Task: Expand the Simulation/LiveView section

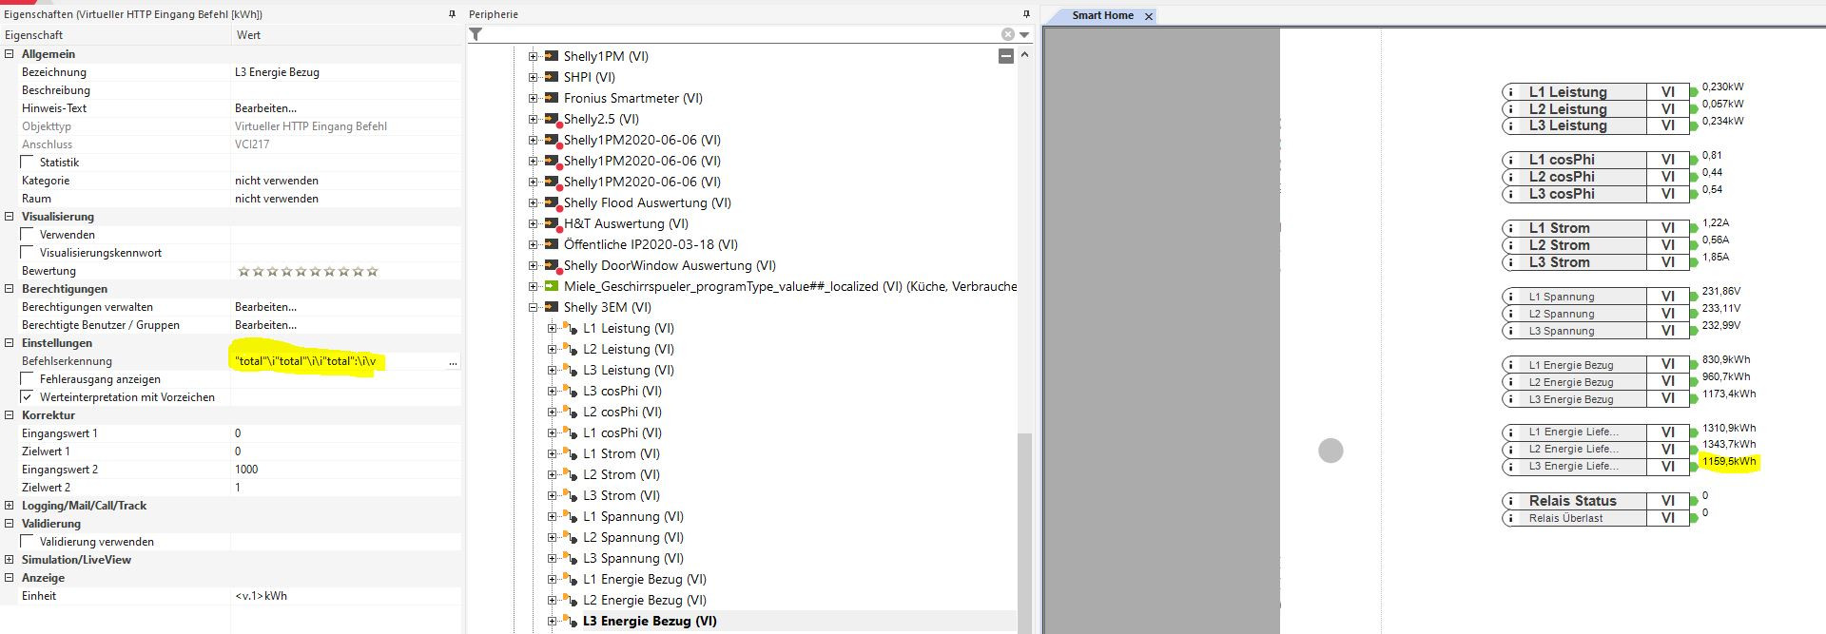Action: [x=10, y=560]
